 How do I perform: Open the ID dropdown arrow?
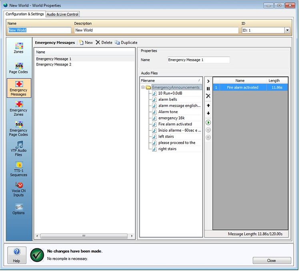coord(287,30)
